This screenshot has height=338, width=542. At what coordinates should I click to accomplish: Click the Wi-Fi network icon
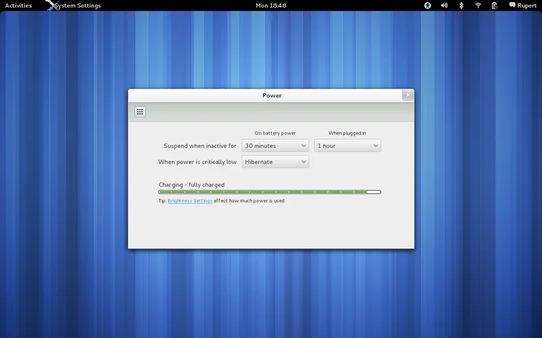click(478, 5)
